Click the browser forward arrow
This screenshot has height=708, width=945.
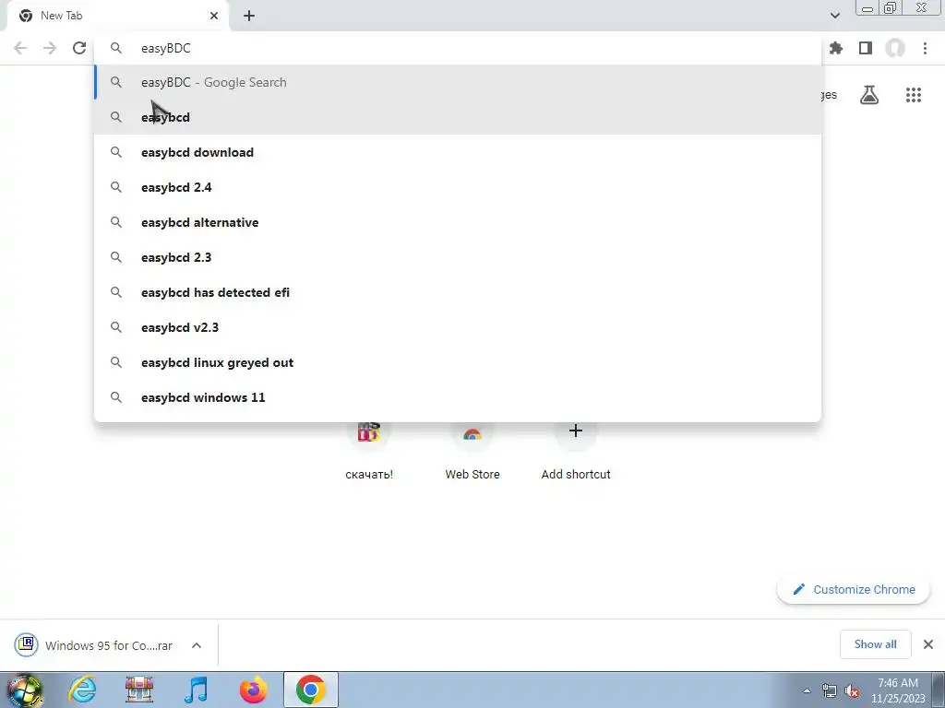pyautogui.click(x=50, y=48)
